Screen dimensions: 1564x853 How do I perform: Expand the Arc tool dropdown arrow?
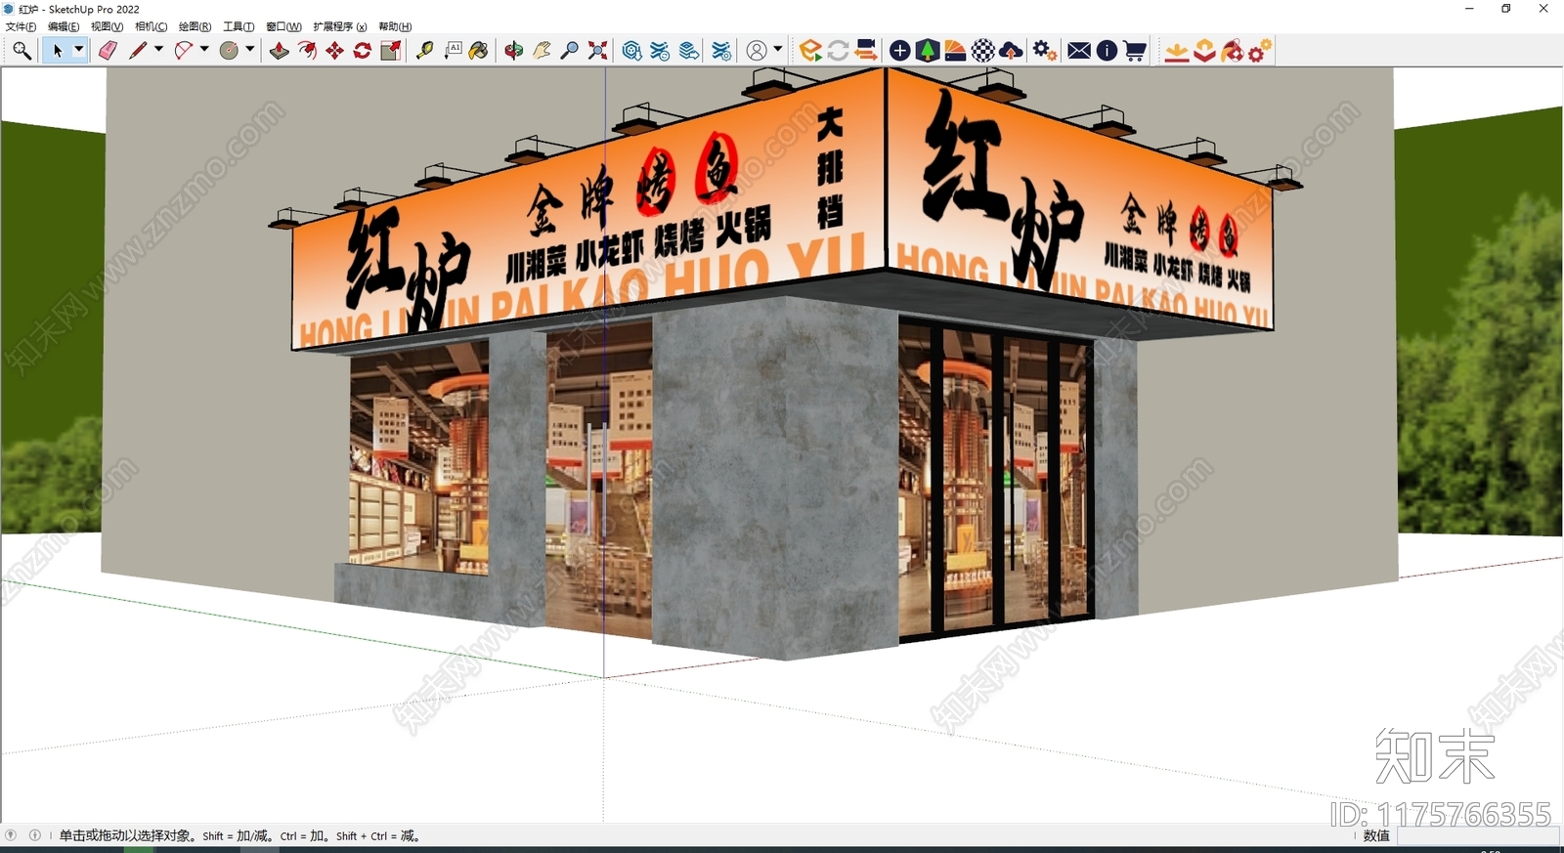tap(204, 50)
